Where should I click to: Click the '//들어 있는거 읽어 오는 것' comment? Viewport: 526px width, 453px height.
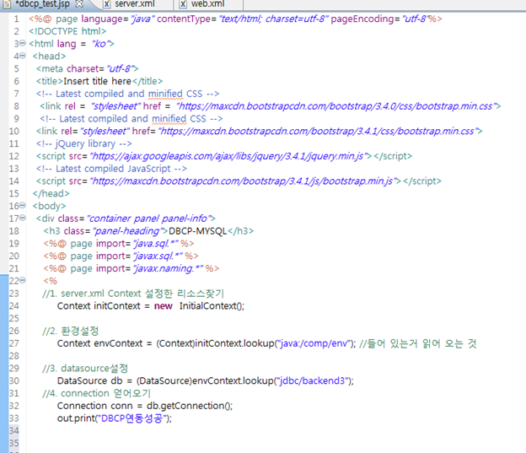(417, 343)
